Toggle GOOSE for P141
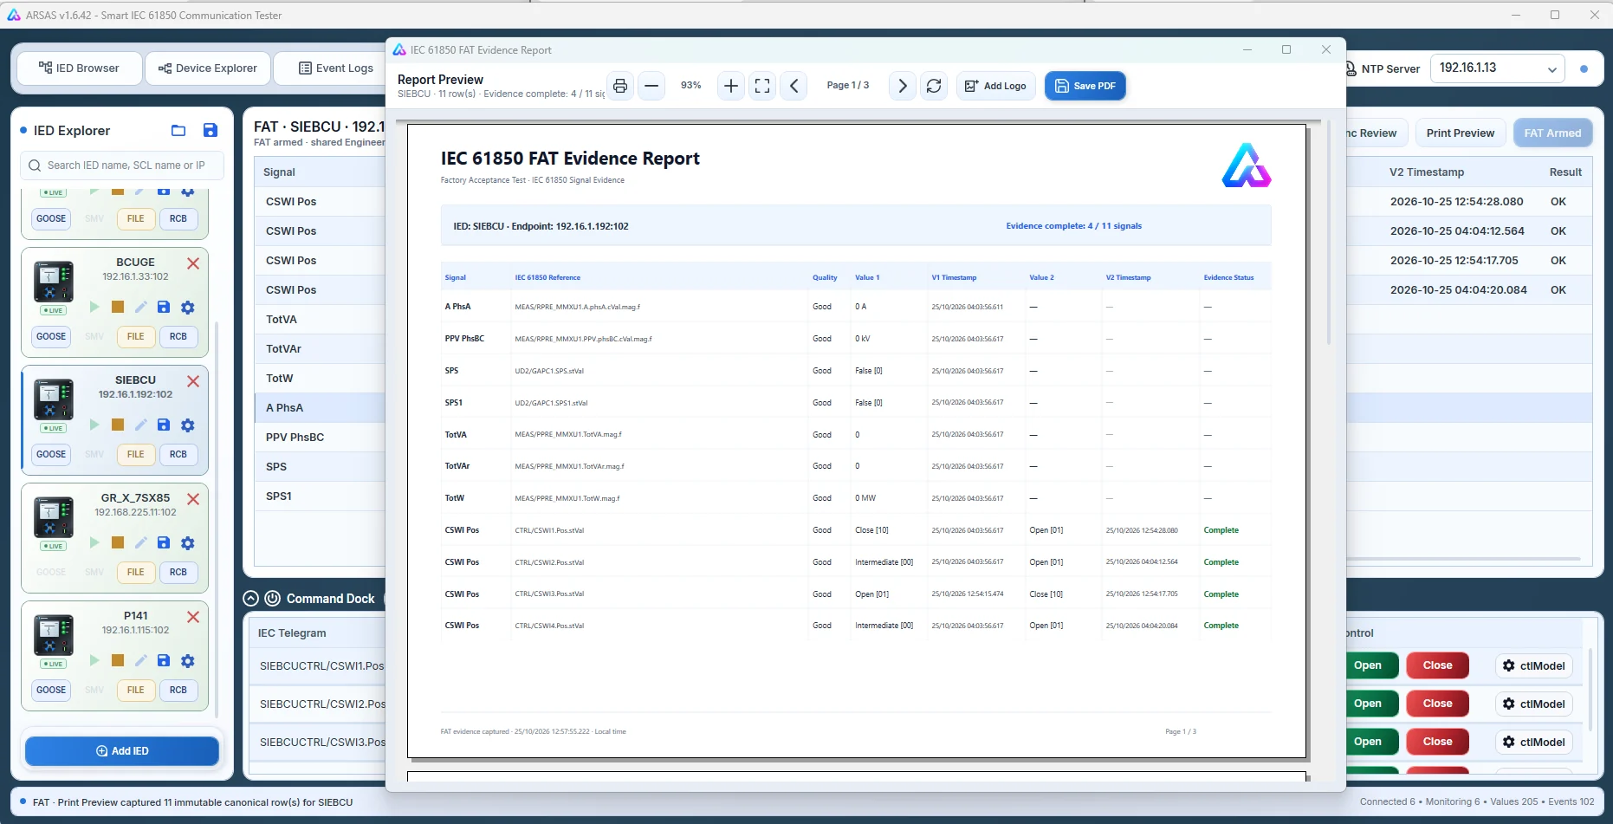 click(51, 690)
